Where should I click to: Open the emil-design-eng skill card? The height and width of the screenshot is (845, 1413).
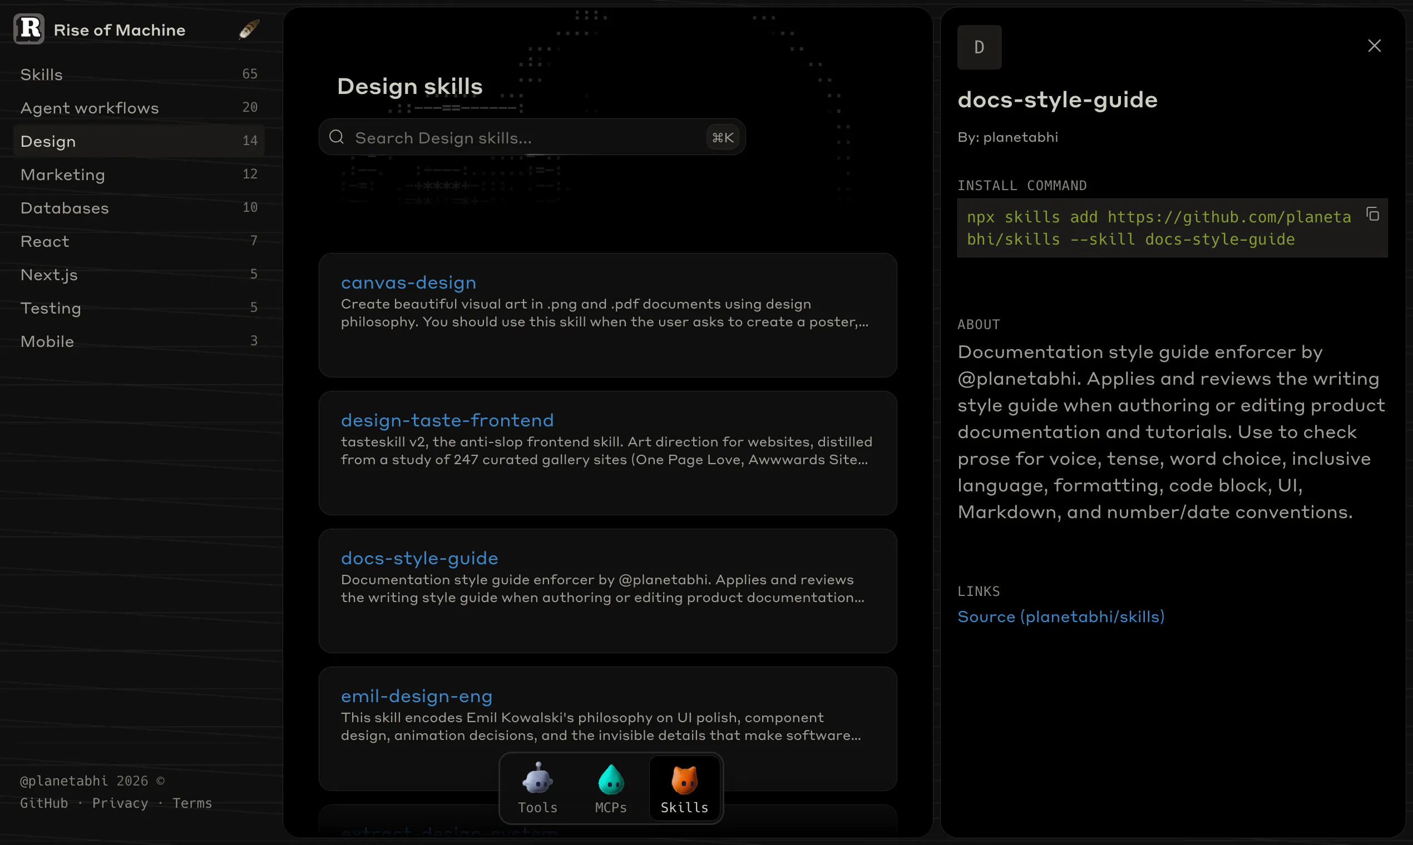pos(607,728)
